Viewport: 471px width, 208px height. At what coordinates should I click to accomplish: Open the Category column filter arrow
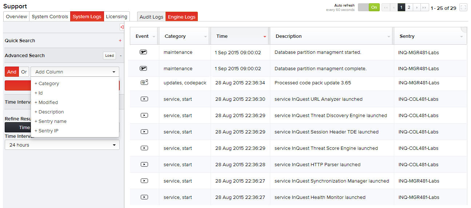[x=205, y=37]
